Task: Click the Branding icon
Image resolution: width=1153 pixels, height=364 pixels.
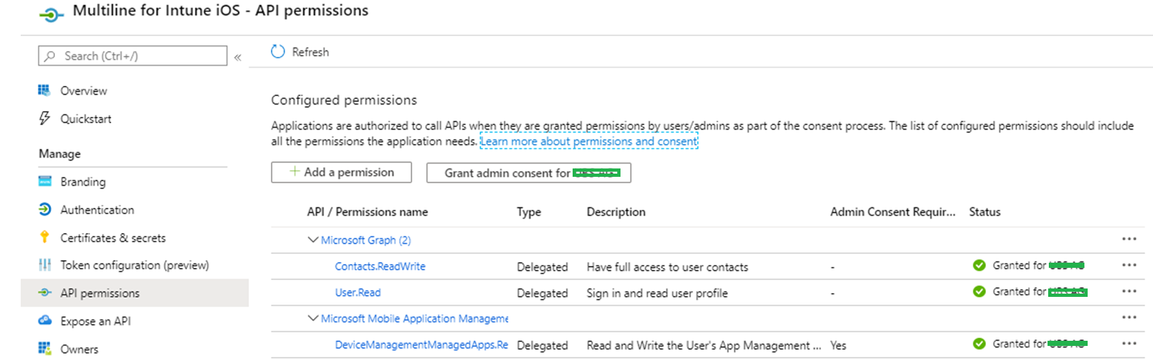Action: [x=45, y=181]
